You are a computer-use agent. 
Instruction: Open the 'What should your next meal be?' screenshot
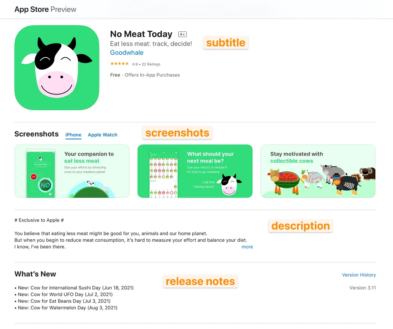click(195, 171)
